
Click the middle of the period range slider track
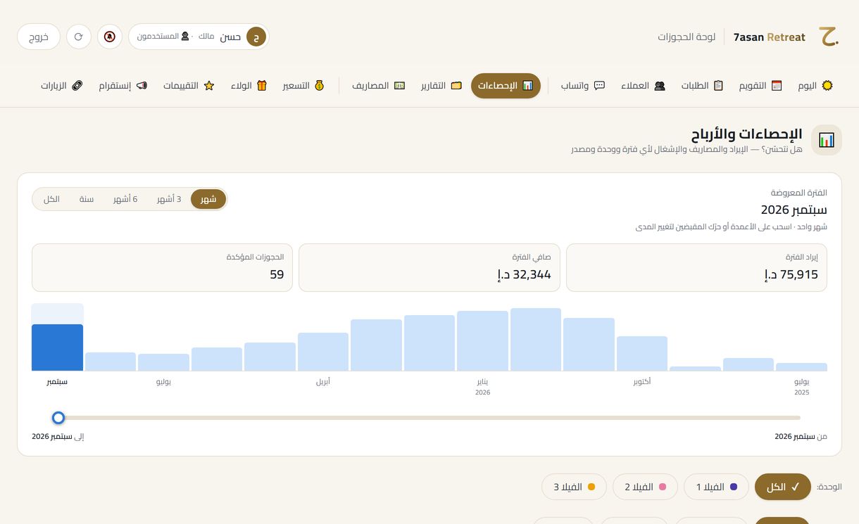click(x=429, y=418)
